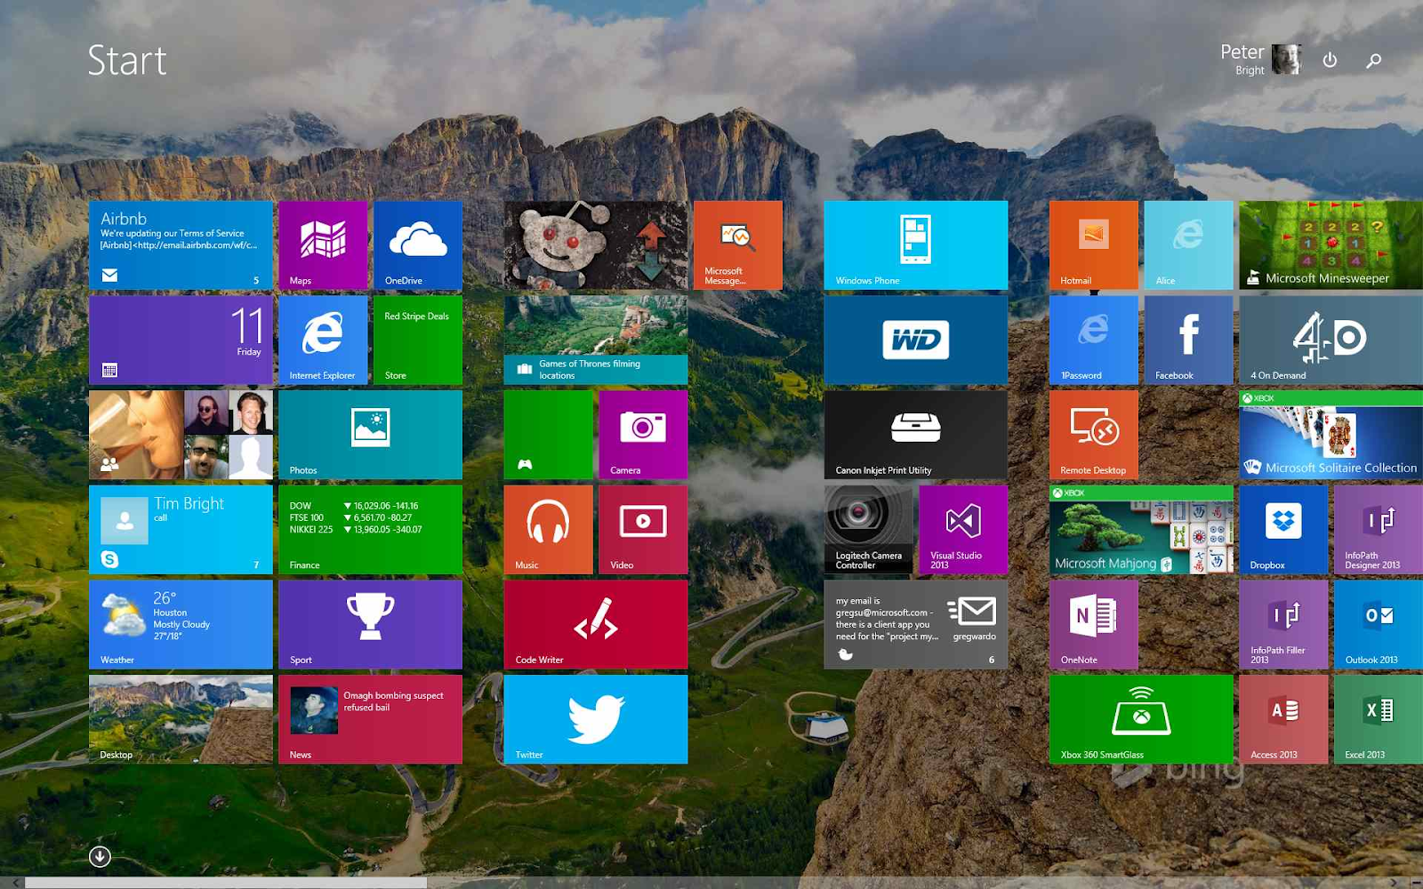Image resolution: width=1423 pixels, height=889 pixels.
Task: Launch the Remote Desktop tile
Action: pyautogui.click(x=1094, y=435)
